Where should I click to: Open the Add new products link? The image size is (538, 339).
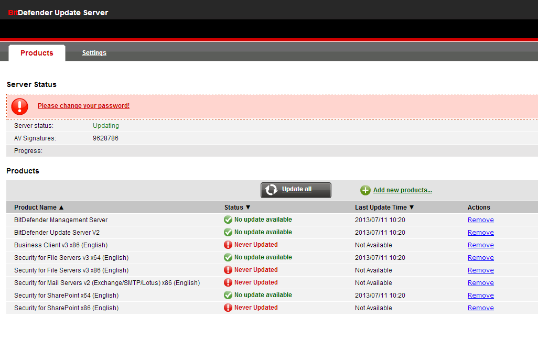[403, 190]
